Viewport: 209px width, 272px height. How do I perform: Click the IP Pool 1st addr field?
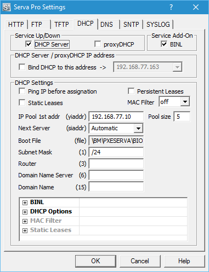click(116, 117)
